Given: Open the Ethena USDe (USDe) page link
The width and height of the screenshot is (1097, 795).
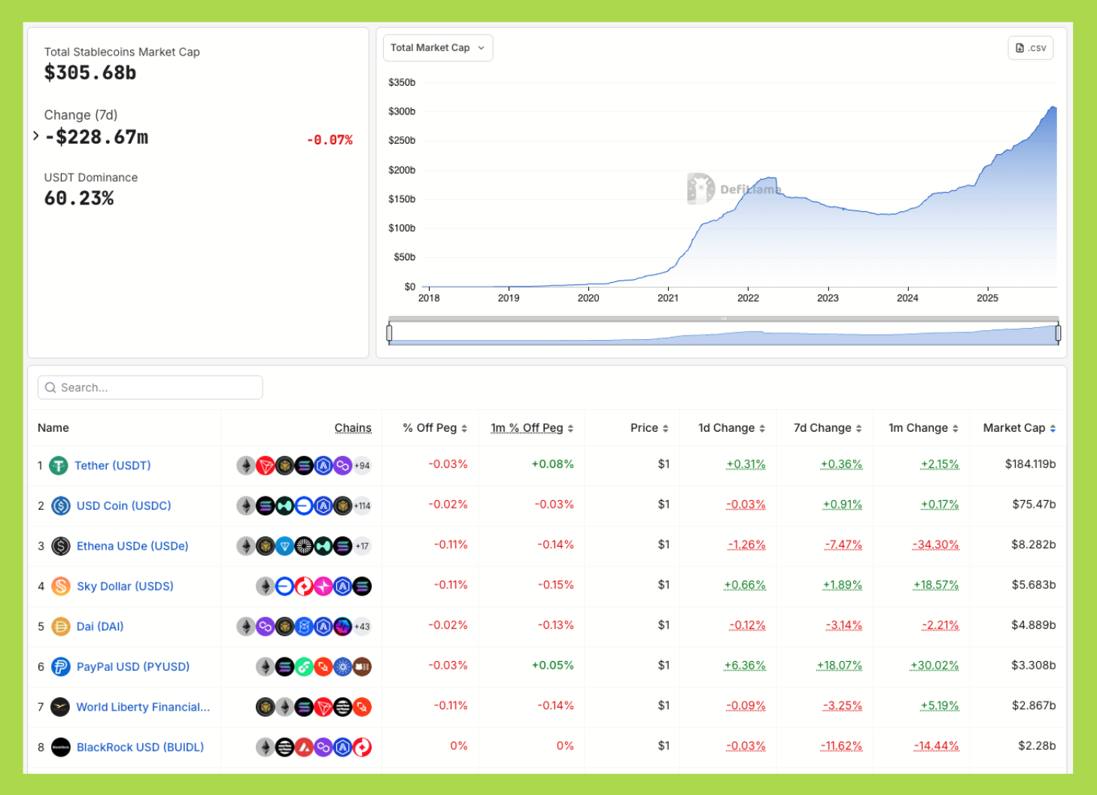Looking at the screenshot, I should [132, 546].
